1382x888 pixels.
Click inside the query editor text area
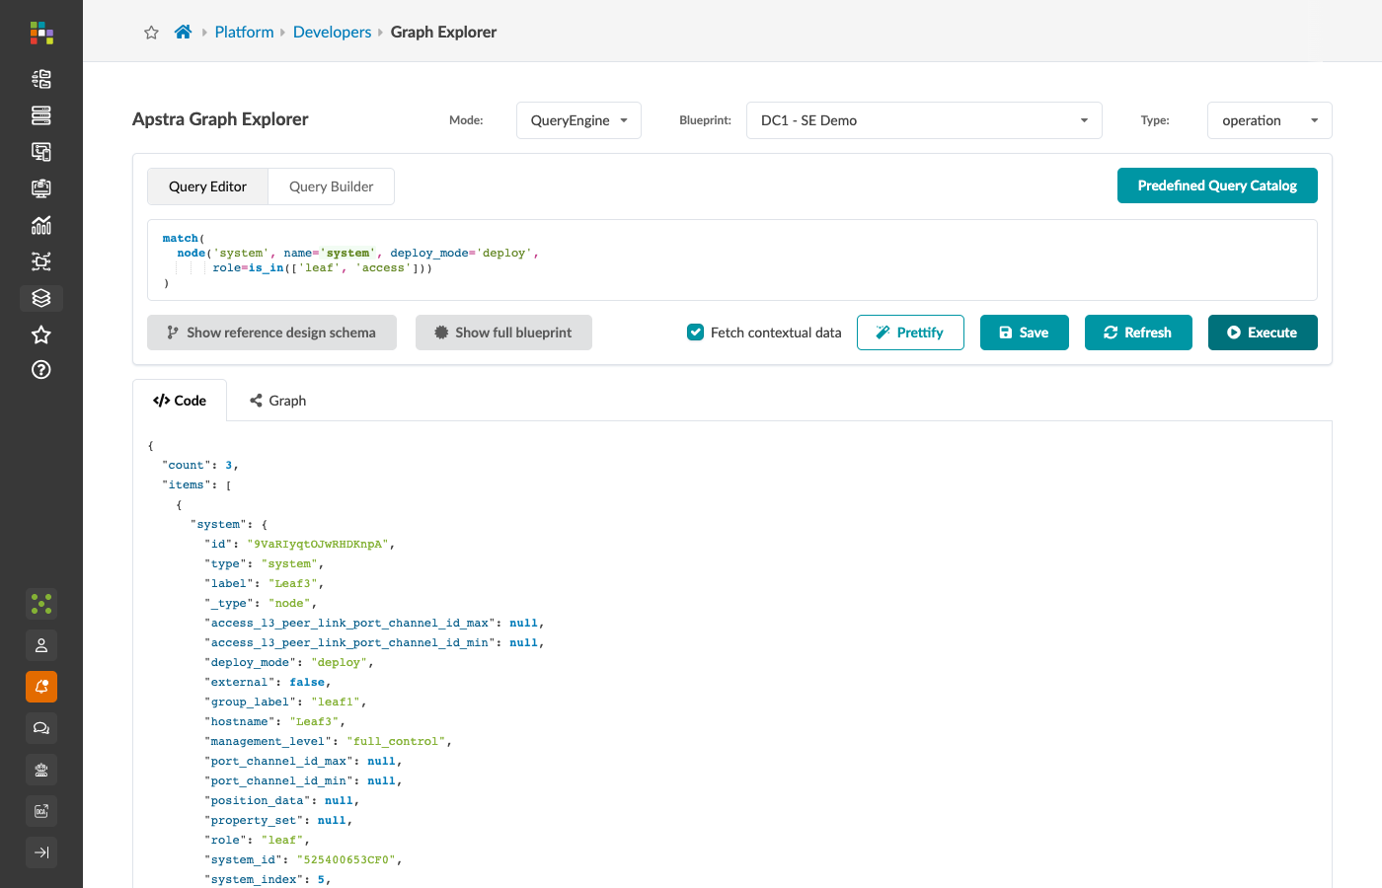pos(732,260)
